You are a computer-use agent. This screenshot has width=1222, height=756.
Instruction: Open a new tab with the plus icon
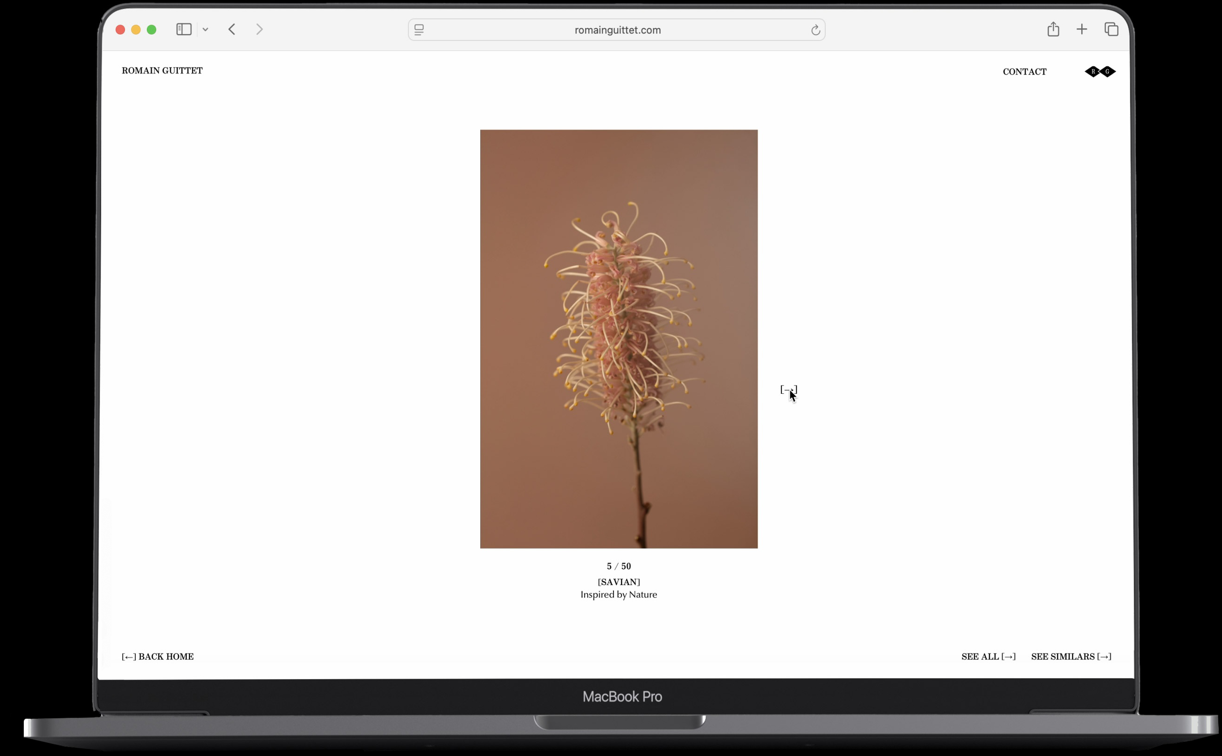[x=1082, y=29]
